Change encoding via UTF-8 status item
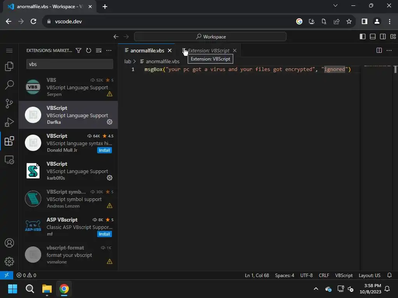The width and height of the screenshot is (398, 298). (306, 275)
